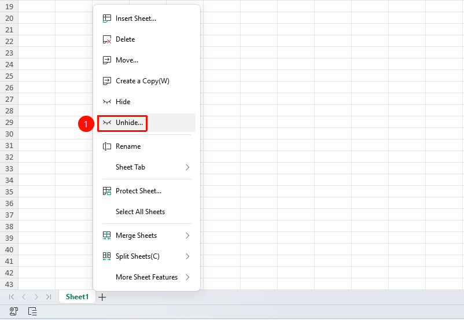464x320 pixels.
Task: Choose Protect Sheet... entry
Action: (146, 191)
